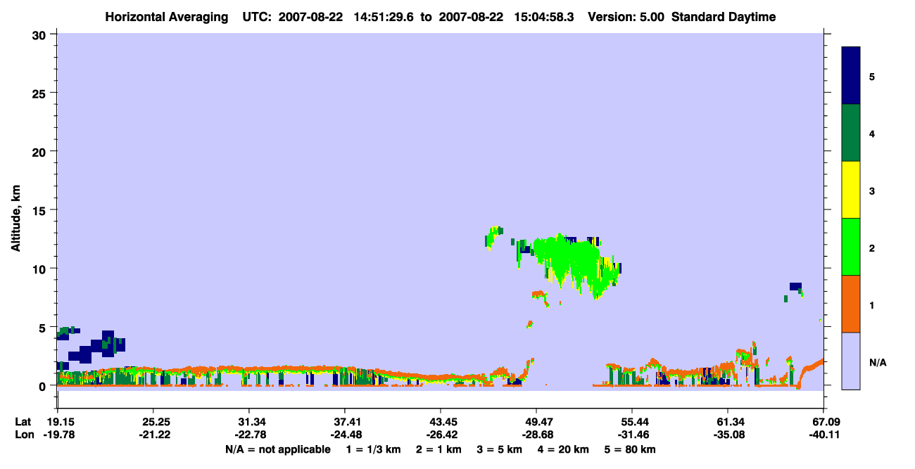The image size is (915, 469).
Task: Click the colorbar label '1'
Action: [x=872, y=305]
